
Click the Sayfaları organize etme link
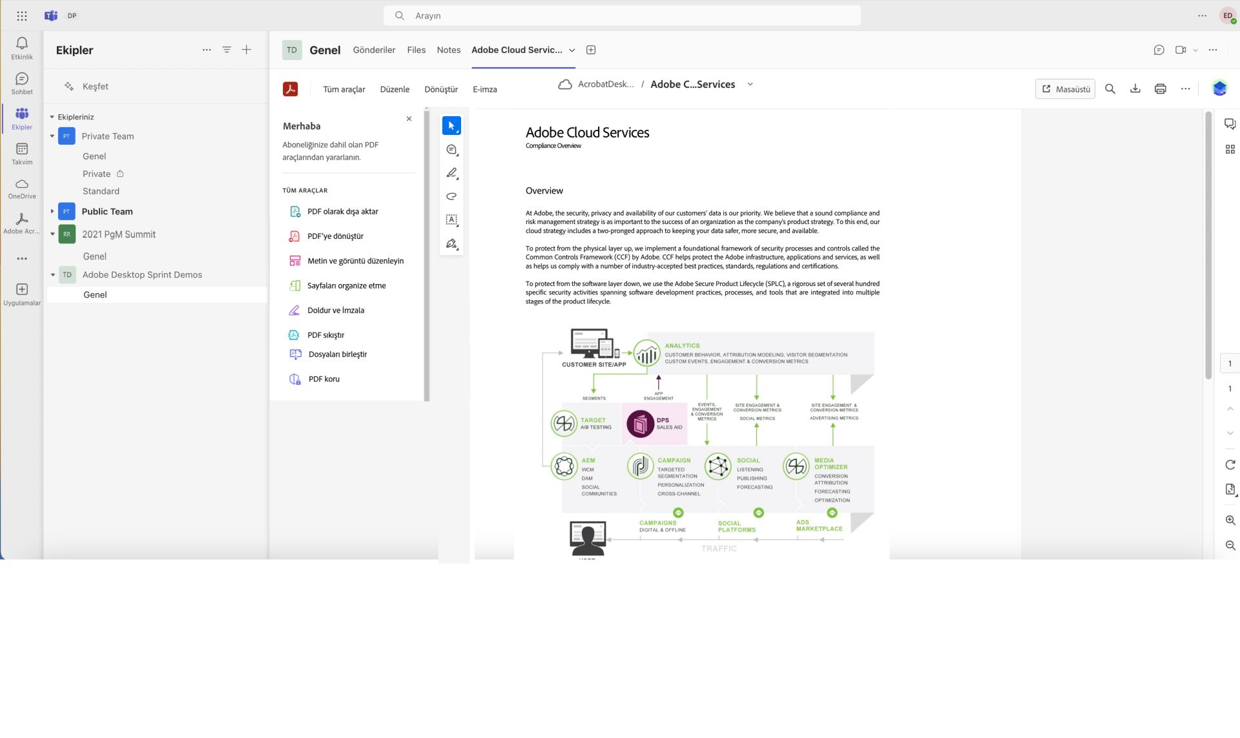[x=346, y=285]
